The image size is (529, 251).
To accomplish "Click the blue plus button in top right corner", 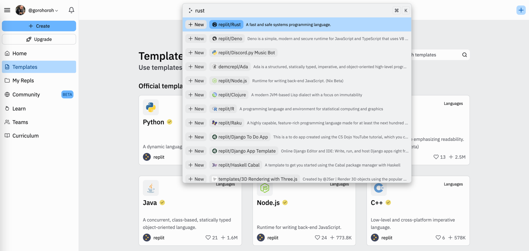I will [x=521, y=10].
